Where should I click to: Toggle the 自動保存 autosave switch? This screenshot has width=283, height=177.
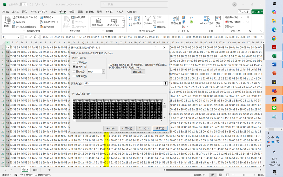click(x=23, y=4)
